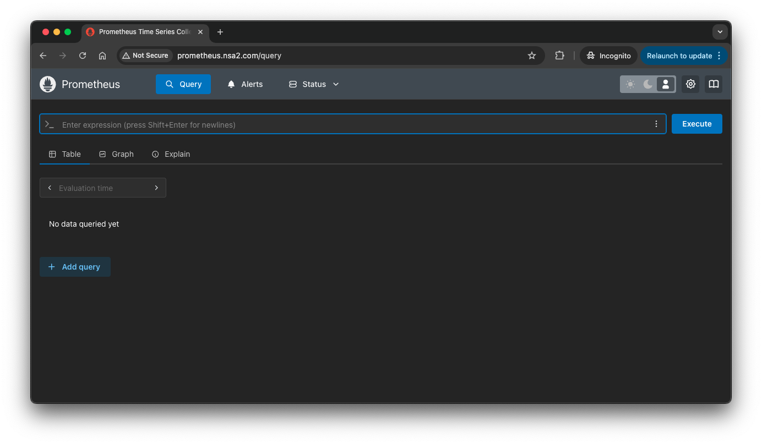Screen dimensions: 762x444
Task: Bookmark this page with star icon
Action: tap(532, 56)
